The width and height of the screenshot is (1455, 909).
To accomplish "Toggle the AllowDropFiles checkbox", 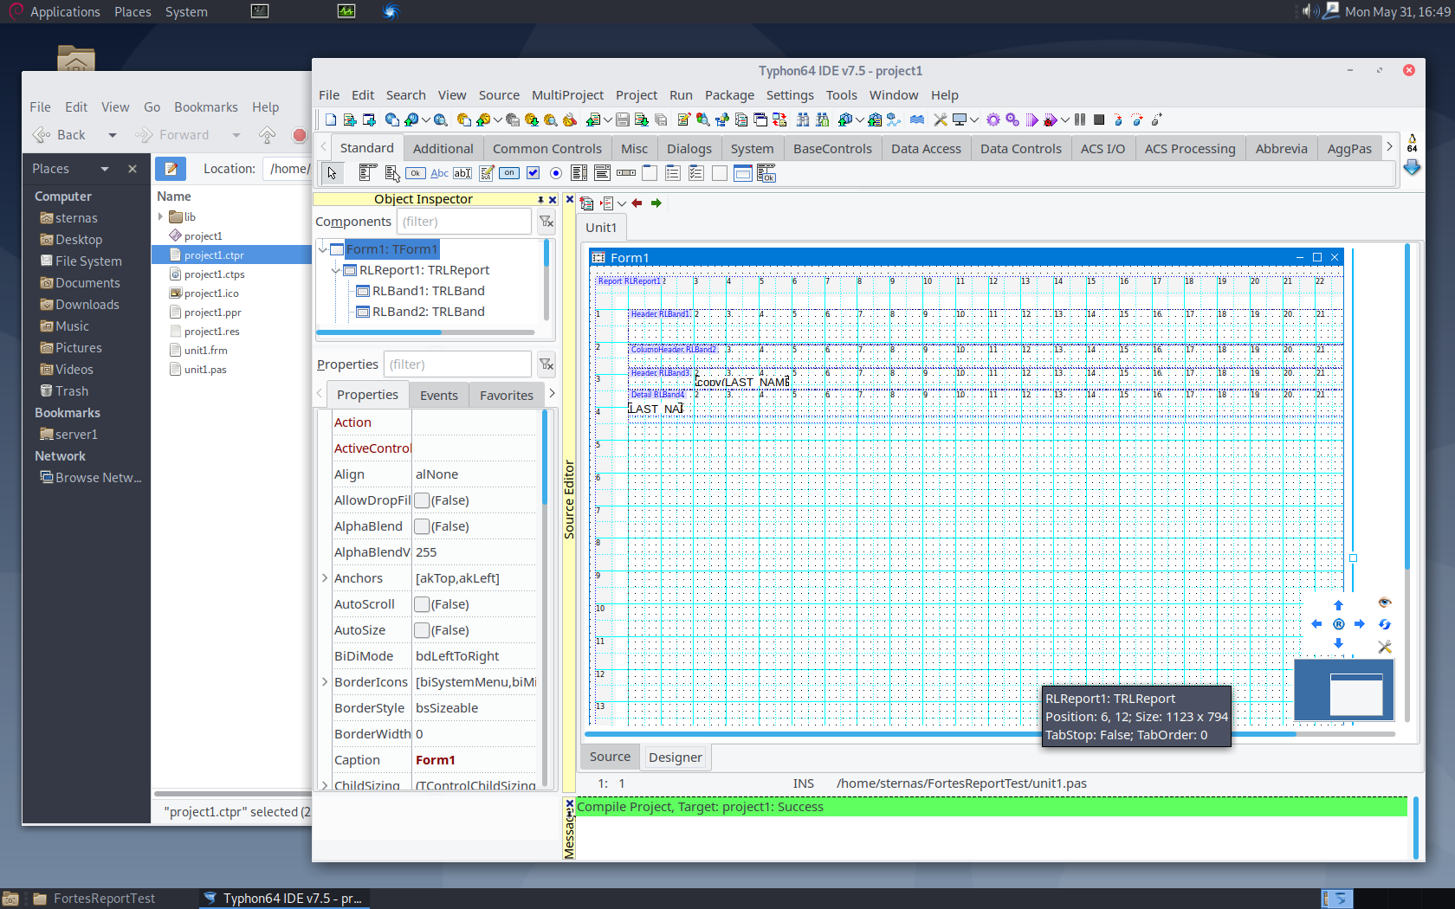I will click(x=422, y=500).
